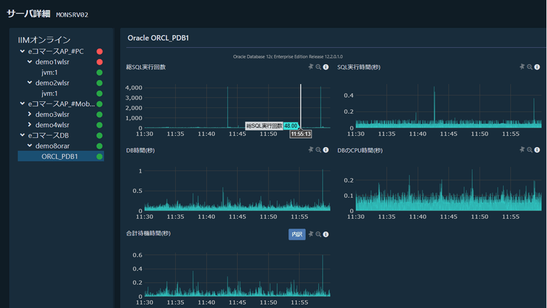547x308 pixels.
Task: Click green status dot of eコマースDB
Action: tap(100, 136)
